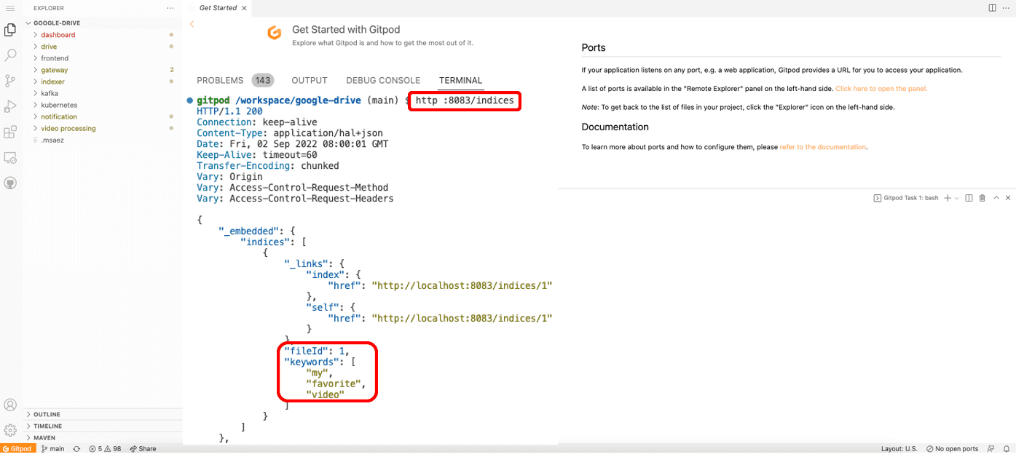
Task: Expand the OUTLINE section
Action: 47,414
